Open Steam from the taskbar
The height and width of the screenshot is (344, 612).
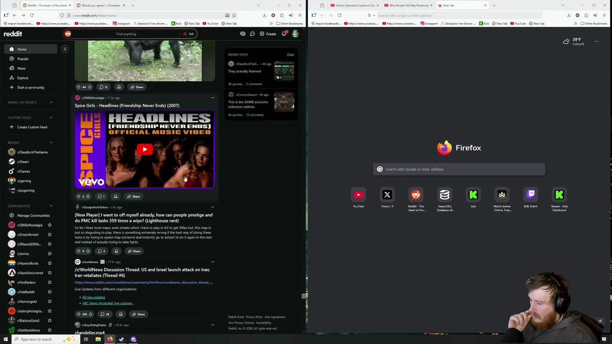coord(121,339)
